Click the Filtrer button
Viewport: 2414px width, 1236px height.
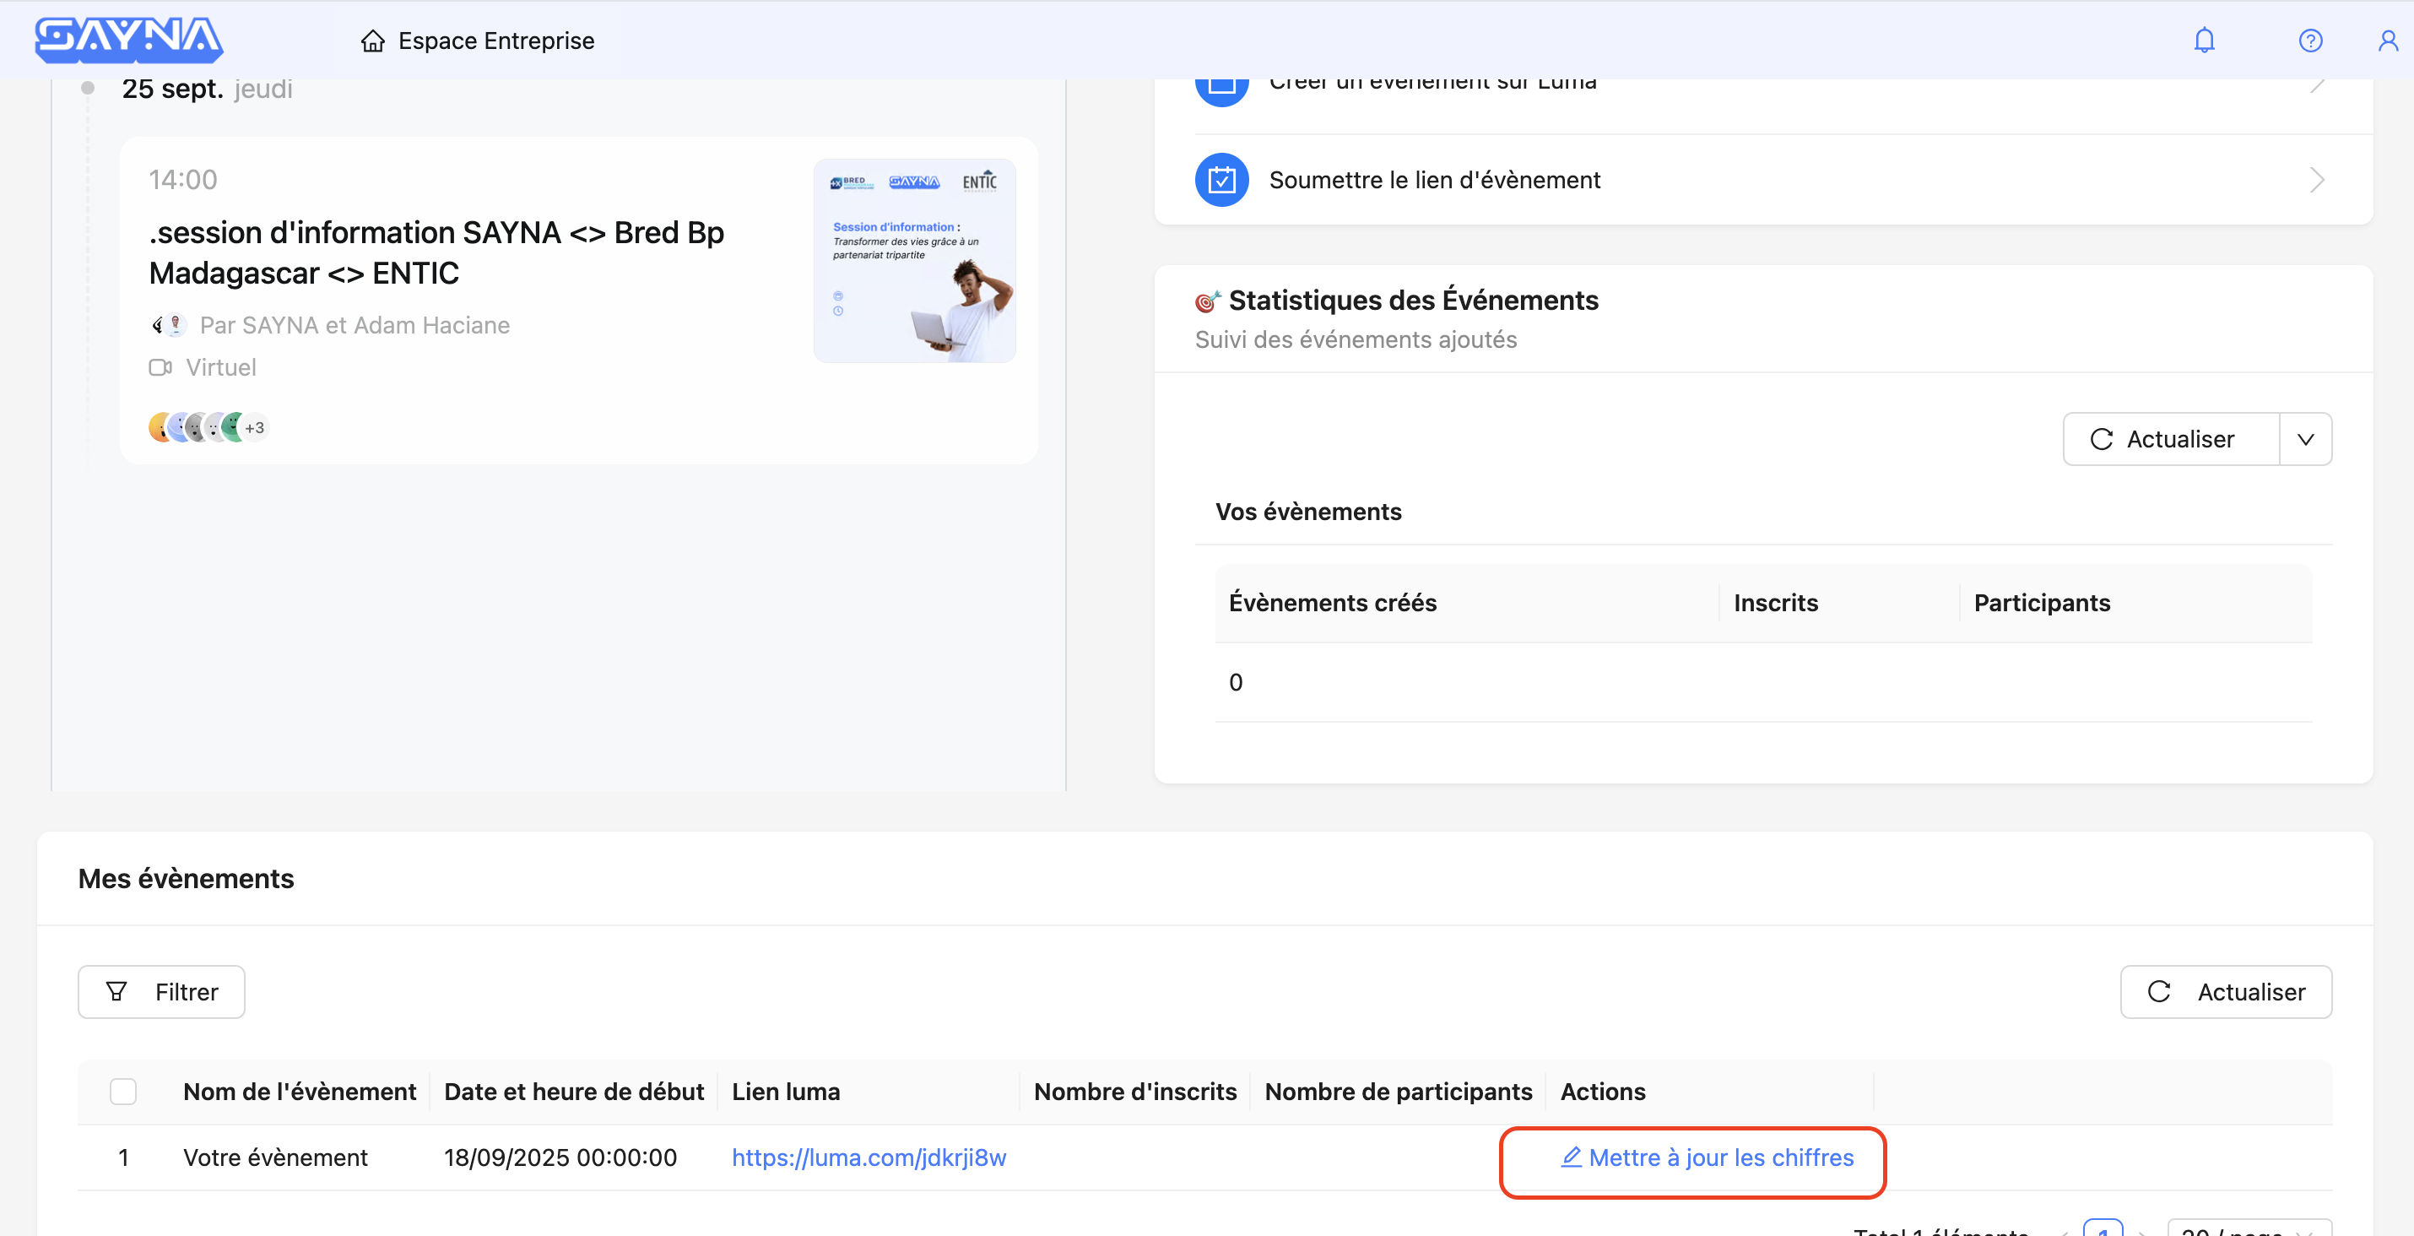pos(161,991)
